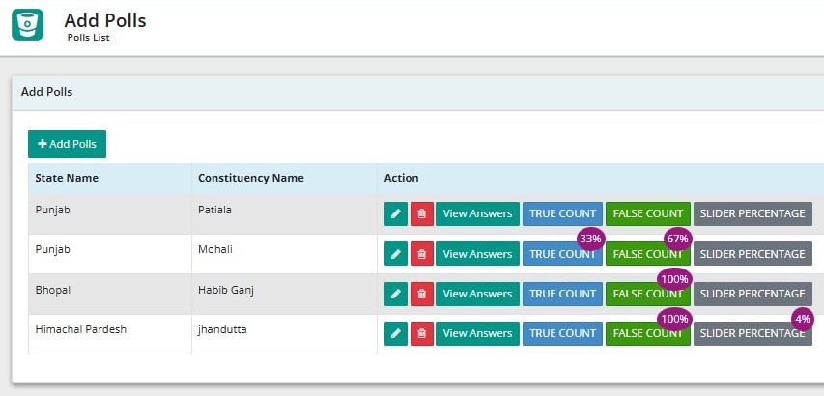Click the edit pencil icon for Patiala
Image resolution: width=824 pixels, height=396 pixels.
396,213
